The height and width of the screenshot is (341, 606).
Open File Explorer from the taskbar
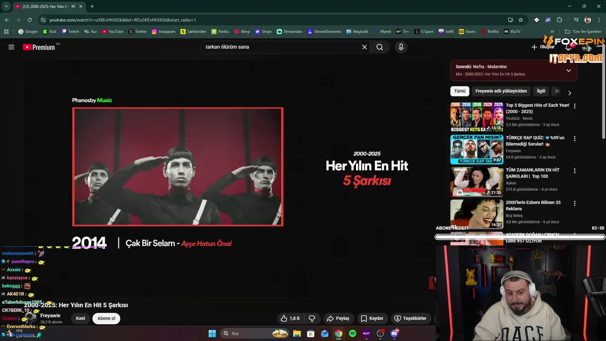pyautogui.click(x=297, y=333)
